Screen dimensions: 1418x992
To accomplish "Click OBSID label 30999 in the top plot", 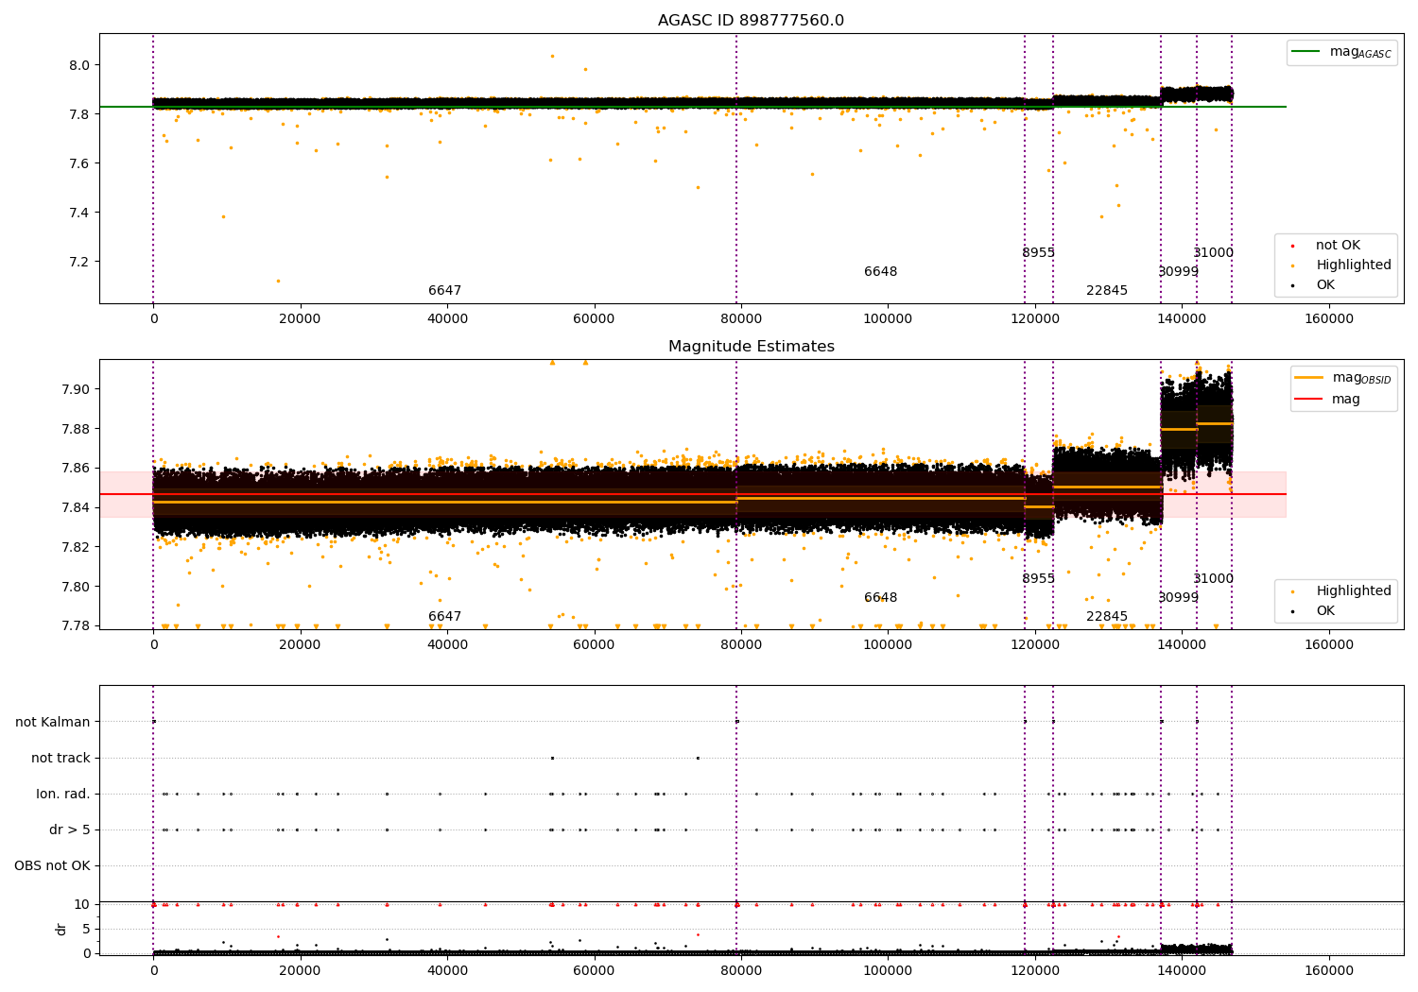I will 1179,272.
